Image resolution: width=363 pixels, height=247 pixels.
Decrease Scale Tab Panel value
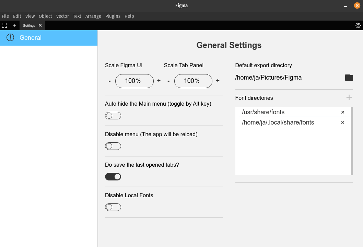click(x=168, y=81)
